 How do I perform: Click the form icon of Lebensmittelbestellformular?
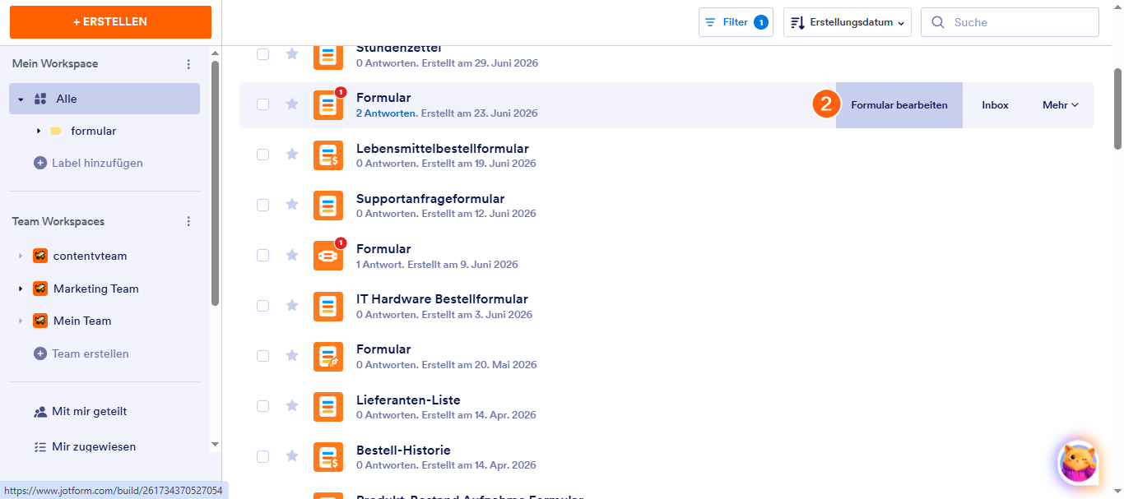(x=328, y=155)
